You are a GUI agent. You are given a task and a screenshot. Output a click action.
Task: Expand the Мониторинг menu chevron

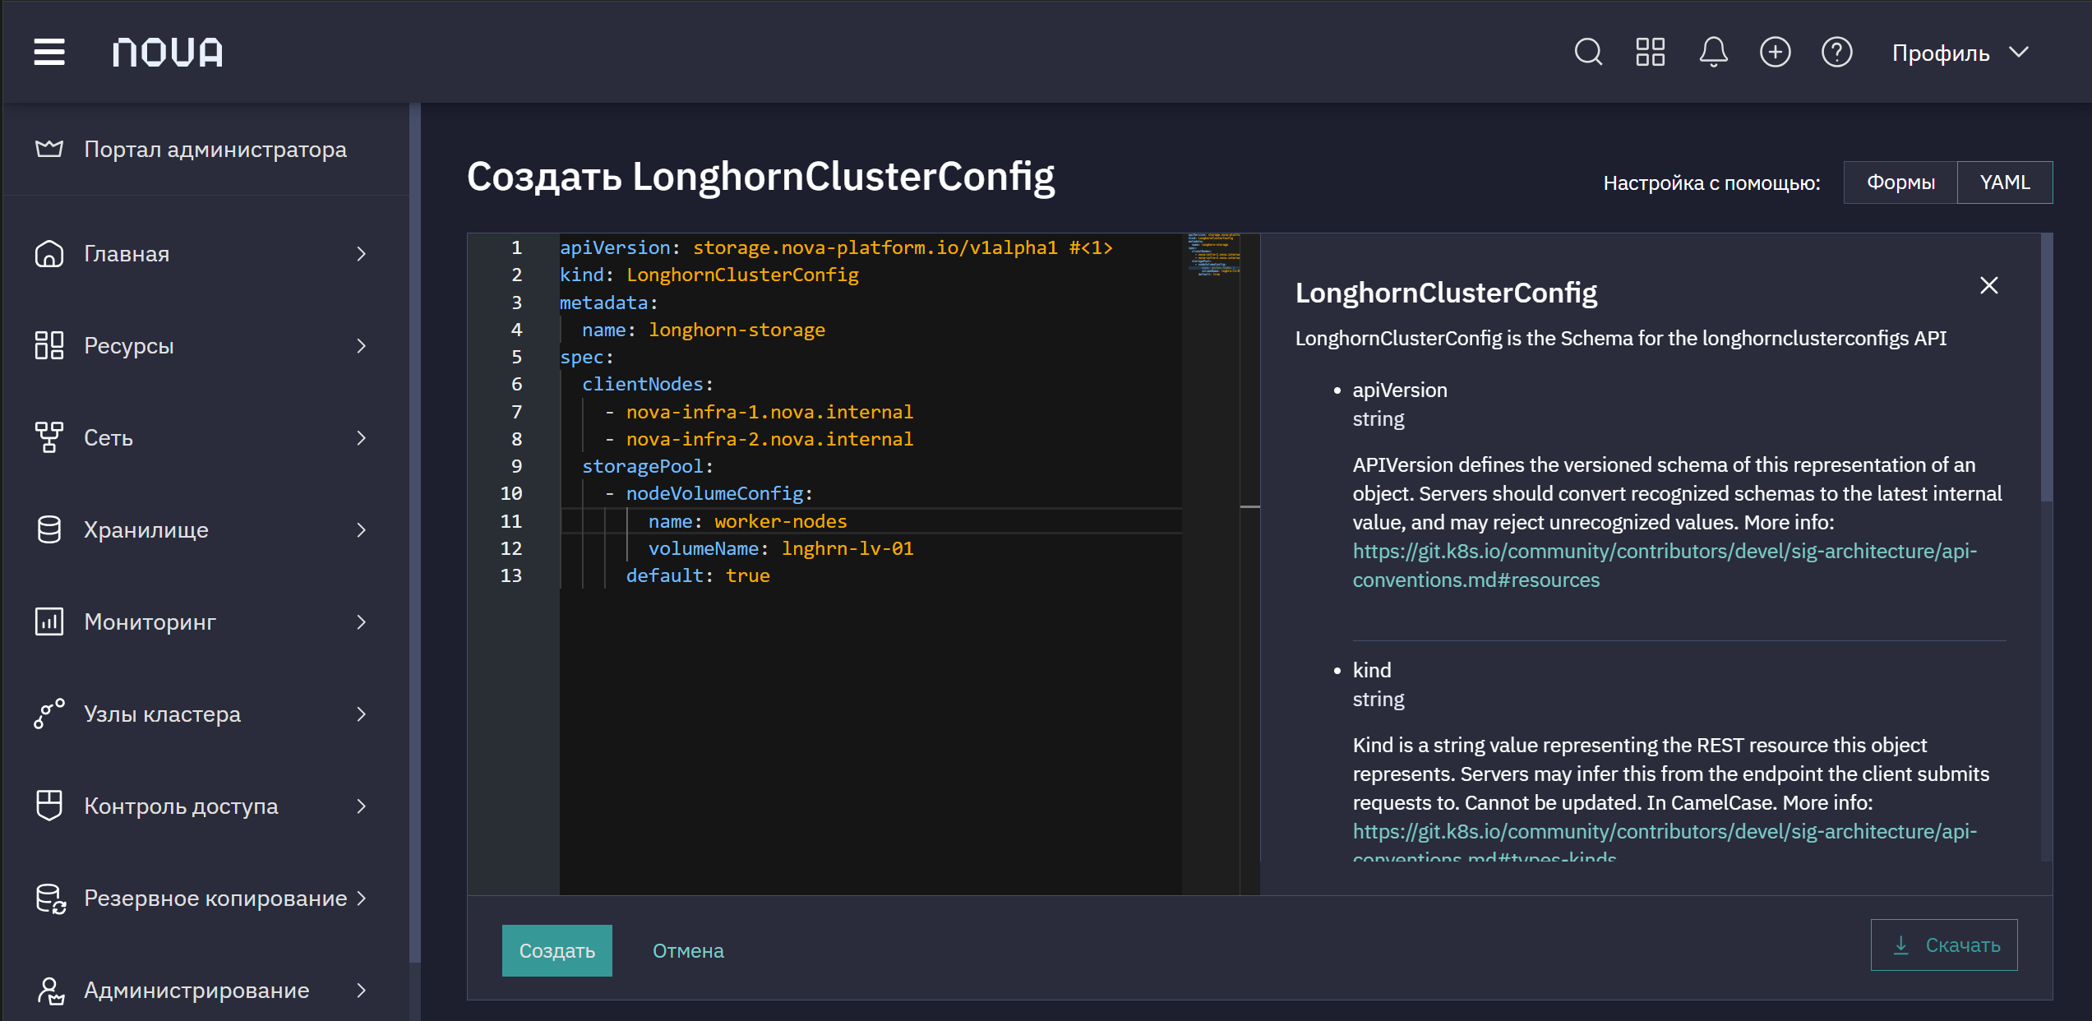362,622
